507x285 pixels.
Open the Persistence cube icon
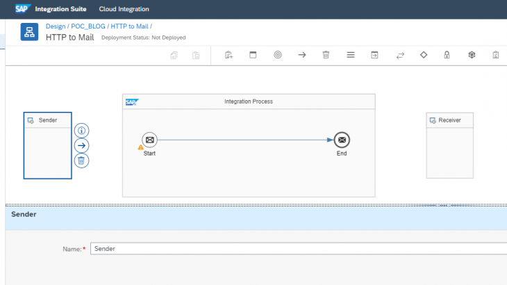click(472, 55)
